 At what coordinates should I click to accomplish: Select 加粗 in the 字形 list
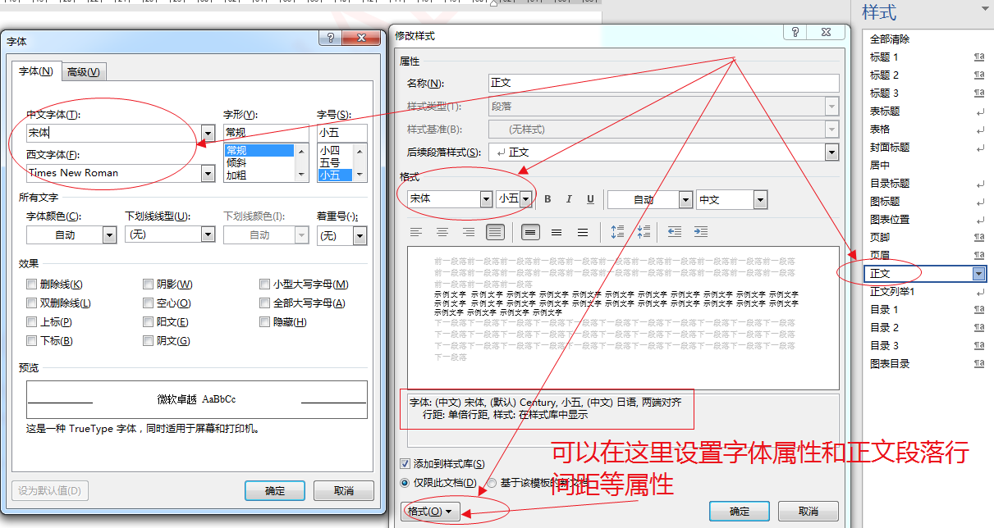pyautogui.click(x=259, y=175)
